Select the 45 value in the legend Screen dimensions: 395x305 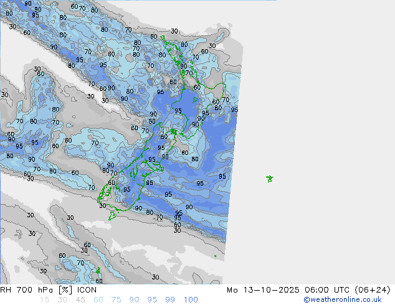click(80, 299)
